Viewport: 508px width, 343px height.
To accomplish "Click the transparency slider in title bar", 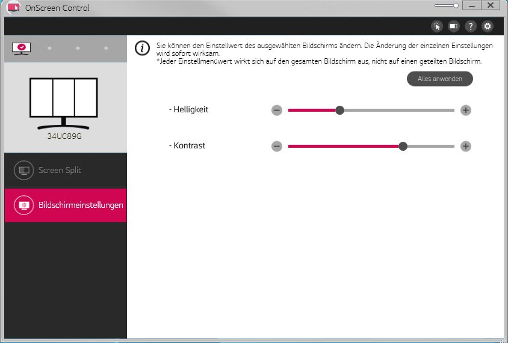I will pyautogui.click(x=448, y=5).
